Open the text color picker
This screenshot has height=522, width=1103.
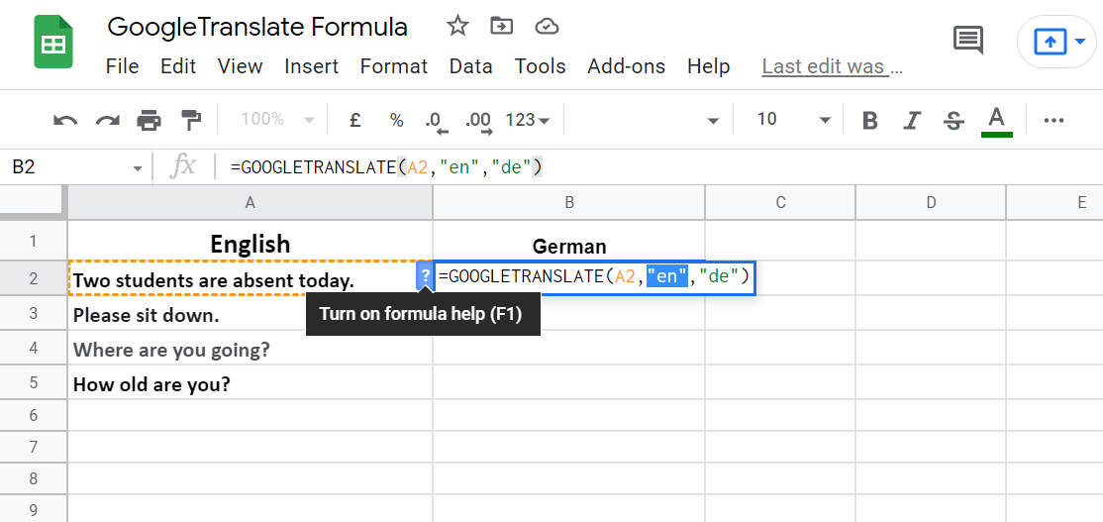(996, 121)
